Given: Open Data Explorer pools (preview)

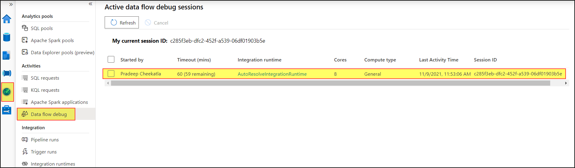Looking at the screenshot, I should coord(63,52).
